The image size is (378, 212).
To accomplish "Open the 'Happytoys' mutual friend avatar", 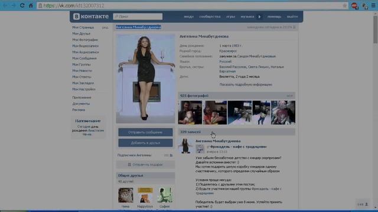I will (145, 195).
